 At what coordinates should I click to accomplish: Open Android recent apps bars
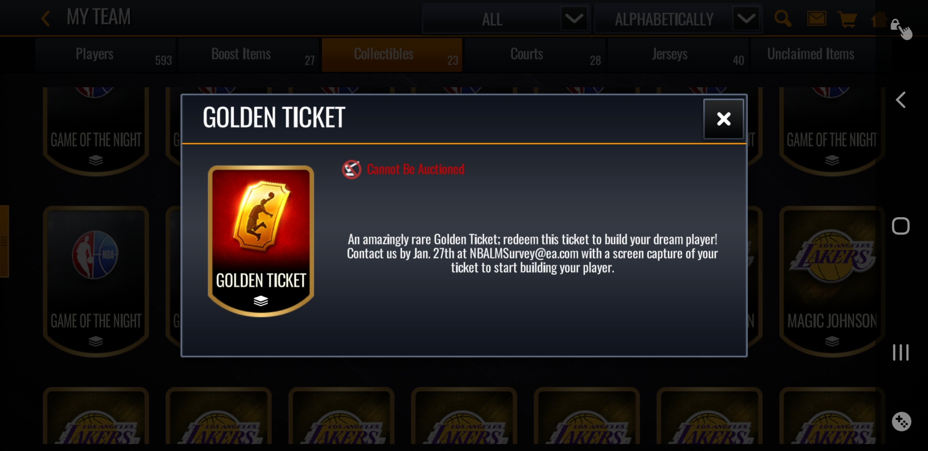(901, 352)
